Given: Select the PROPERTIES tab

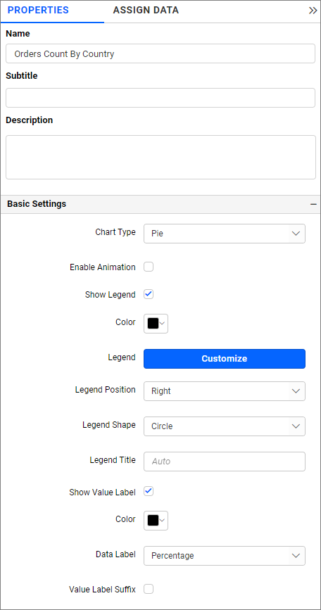Looking at the screenshot, I should coord(38,11).
